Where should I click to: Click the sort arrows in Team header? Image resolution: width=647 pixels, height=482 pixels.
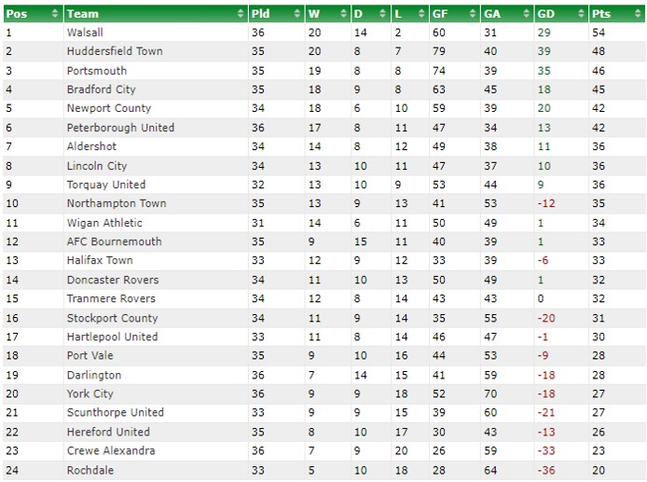tap(241, 14)
